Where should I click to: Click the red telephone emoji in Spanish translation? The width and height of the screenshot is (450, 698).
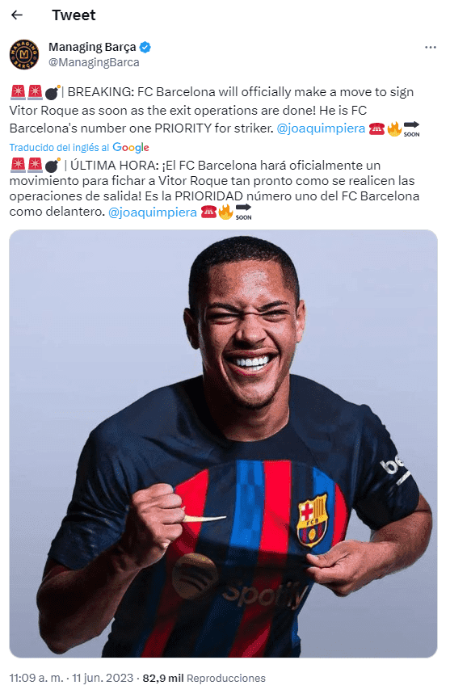point(208,212)
